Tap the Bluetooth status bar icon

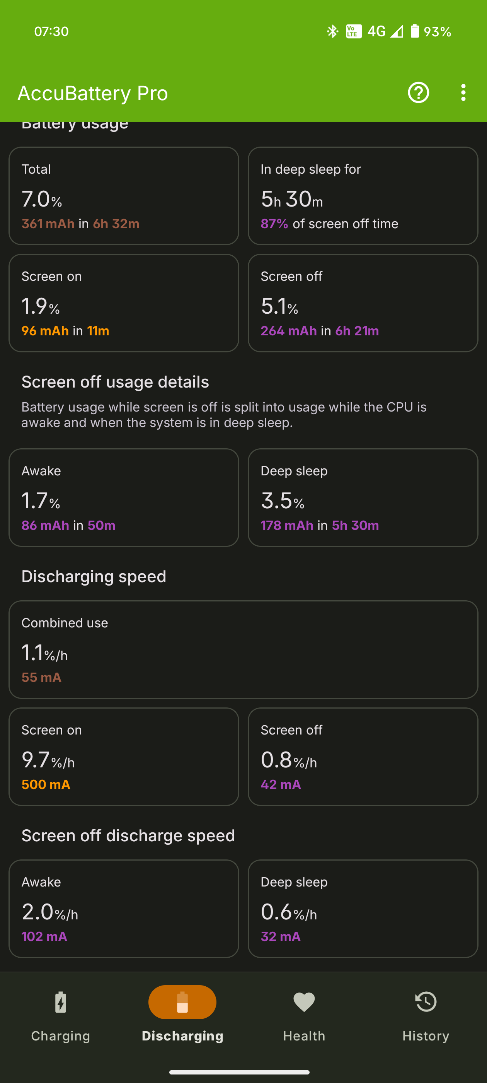pyautogui.click(x=332, y=31)
